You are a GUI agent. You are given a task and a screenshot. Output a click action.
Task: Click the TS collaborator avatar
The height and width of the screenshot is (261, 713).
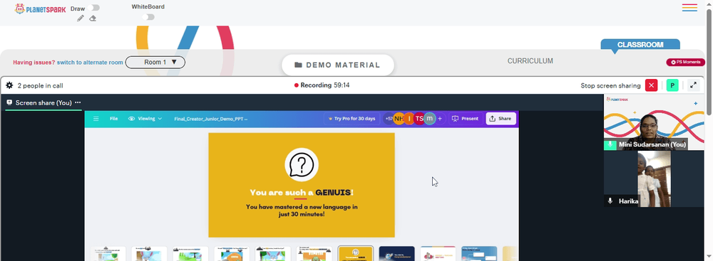coord(419,119)
